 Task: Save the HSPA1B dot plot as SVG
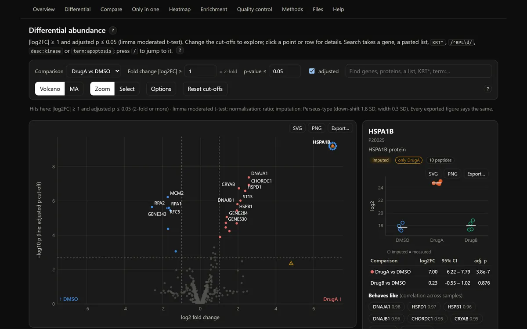click(433, 174)
